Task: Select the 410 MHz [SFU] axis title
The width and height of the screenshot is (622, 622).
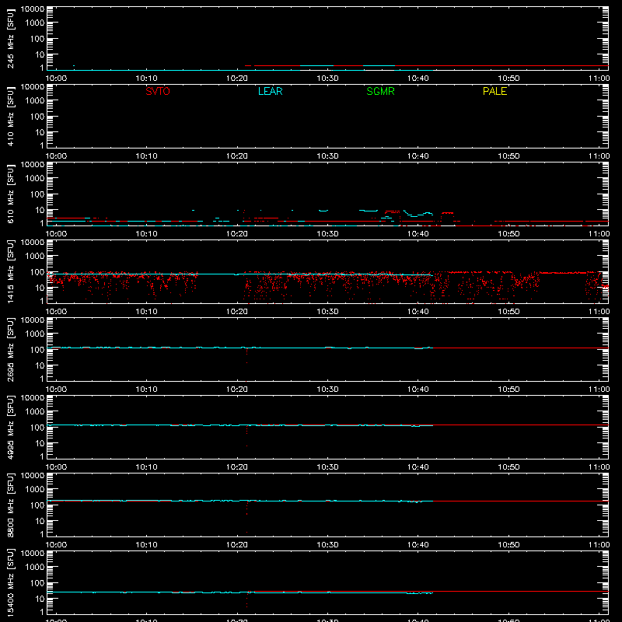Action: [x=10, y=116]
